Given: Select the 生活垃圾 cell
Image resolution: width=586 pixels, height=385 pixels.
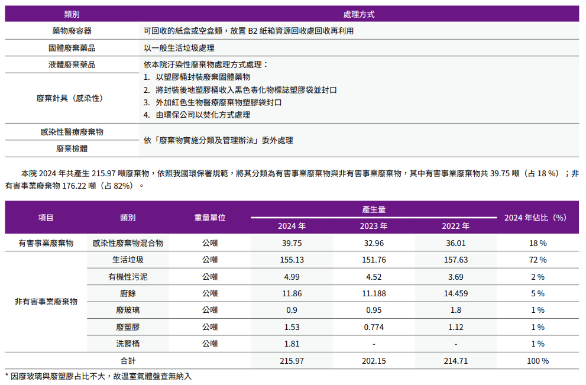Looking at the screenshot, I should (128, 260).
